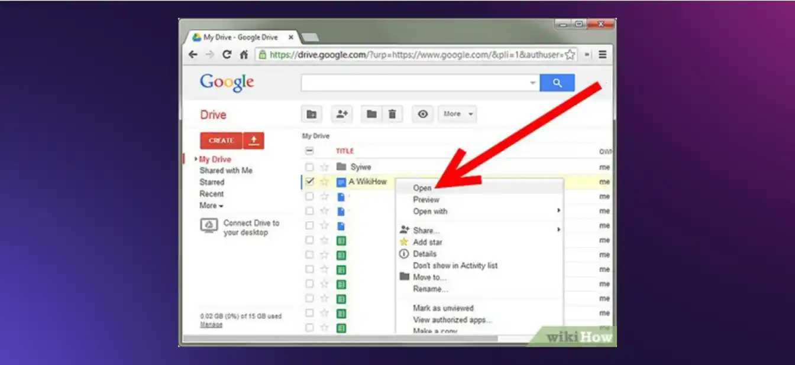Click the Manage storage link
Image resolution: width=795 pixels, height=365 pixels.
(211, 324)
